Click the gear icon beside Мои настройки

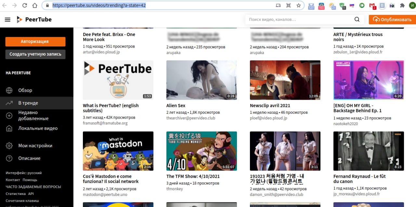[x=9, y=146]
